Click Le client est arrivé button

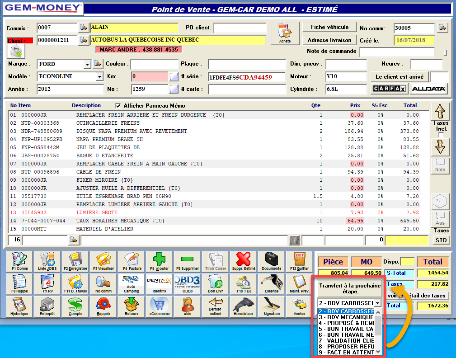coord(400,77)
